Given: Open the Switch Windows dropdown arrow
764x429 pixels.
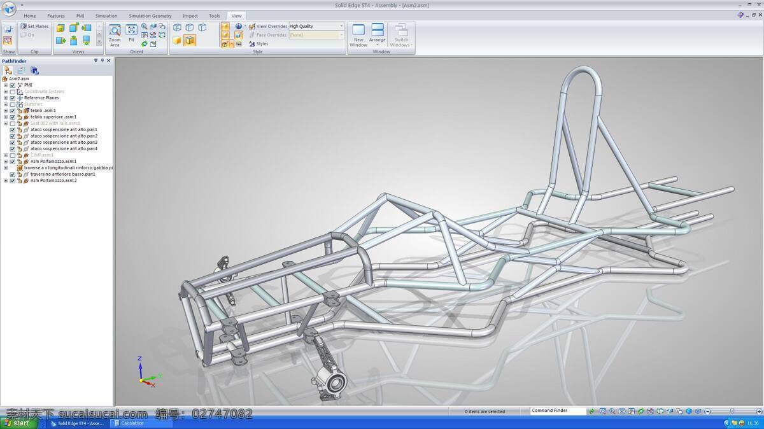Looking at the screenshot, I should point(412,45).
